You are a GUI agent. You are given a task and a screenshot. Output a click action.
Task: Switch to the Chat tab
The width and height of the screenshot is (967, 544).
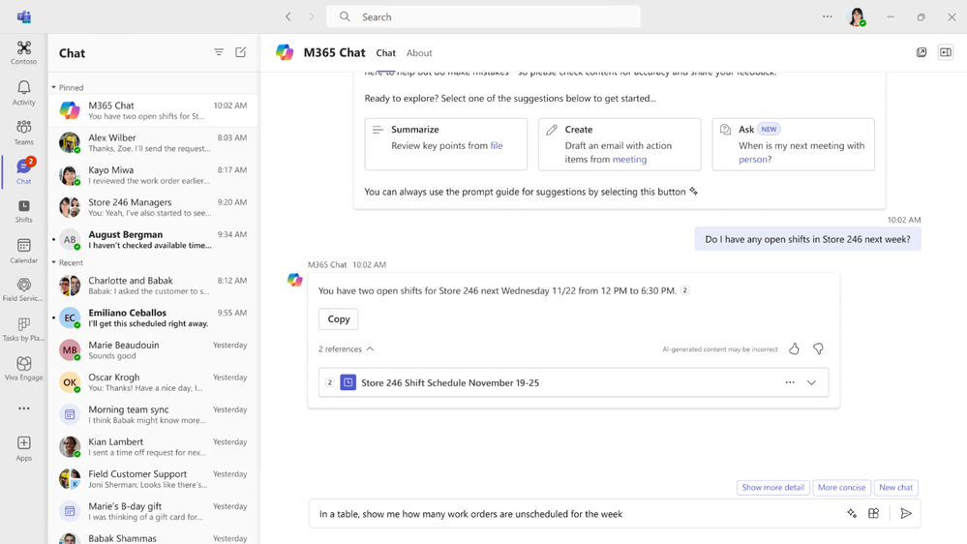pyautogui.click(x=386, y=53)
